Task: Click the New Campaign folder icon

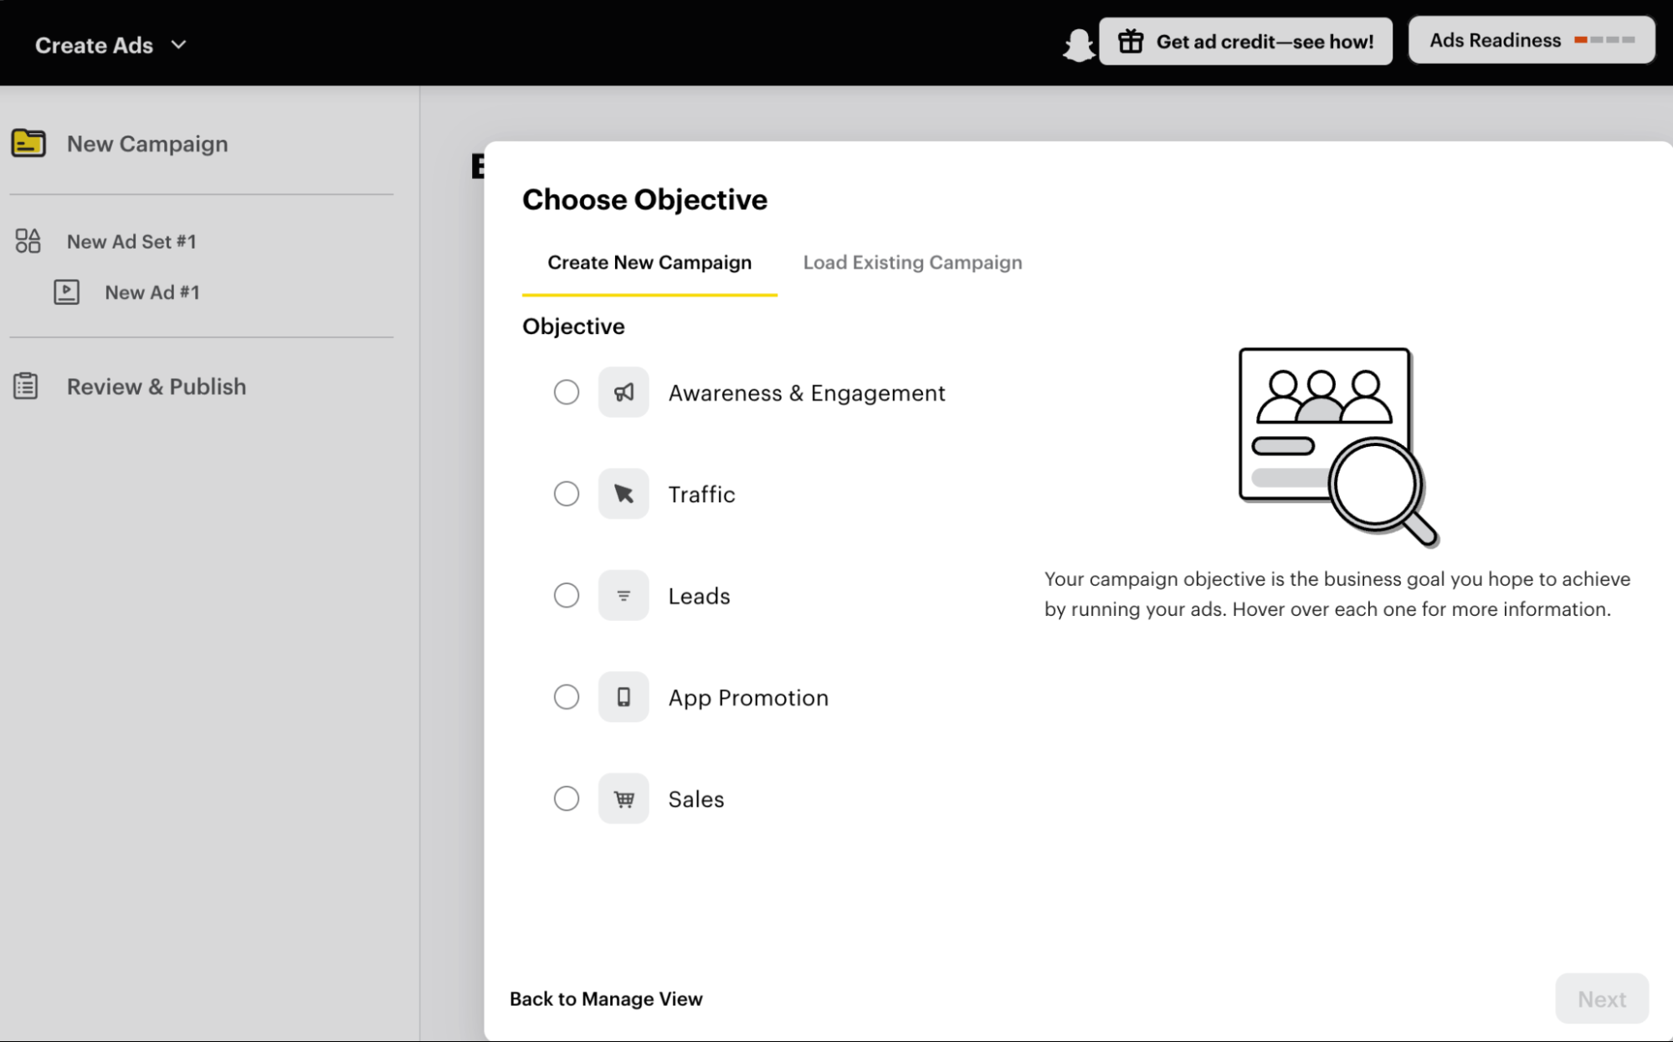Action: click(28, 143)
